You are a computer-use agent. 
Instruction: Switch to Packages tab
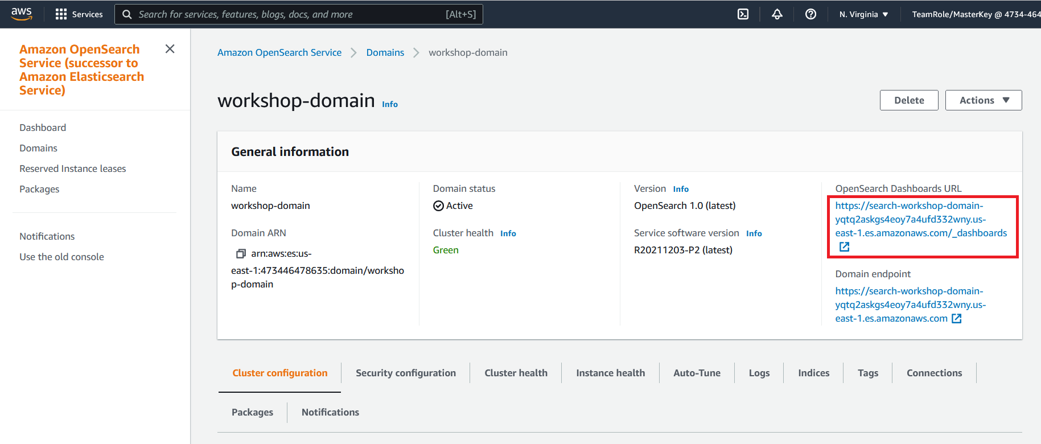(x=252, y=412)
